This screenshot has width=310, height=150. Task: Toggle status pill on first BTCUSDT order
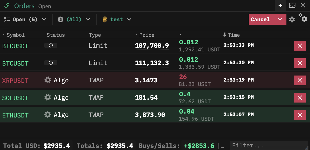click(x=51, y=45)
